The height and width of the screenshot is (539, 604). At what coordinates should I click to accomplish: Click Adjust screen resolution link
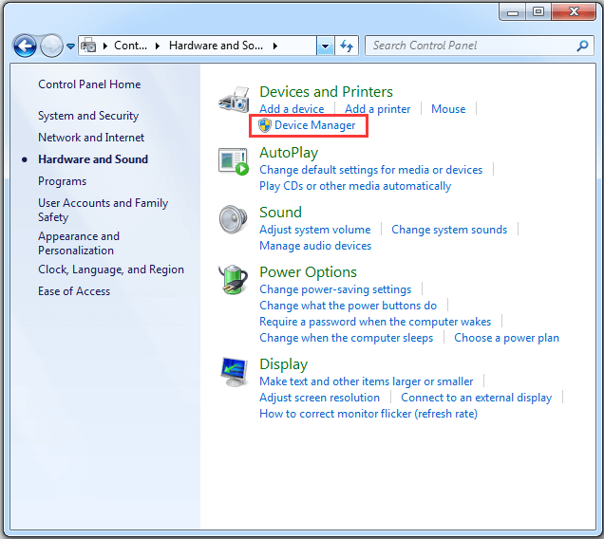[x=320, y=398]
